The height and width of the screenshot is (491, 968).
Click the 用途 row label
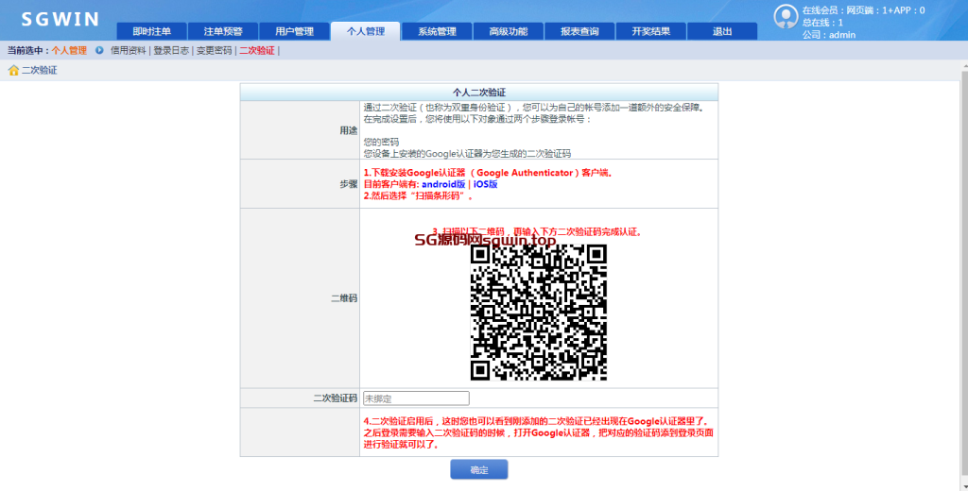[348, 130]
